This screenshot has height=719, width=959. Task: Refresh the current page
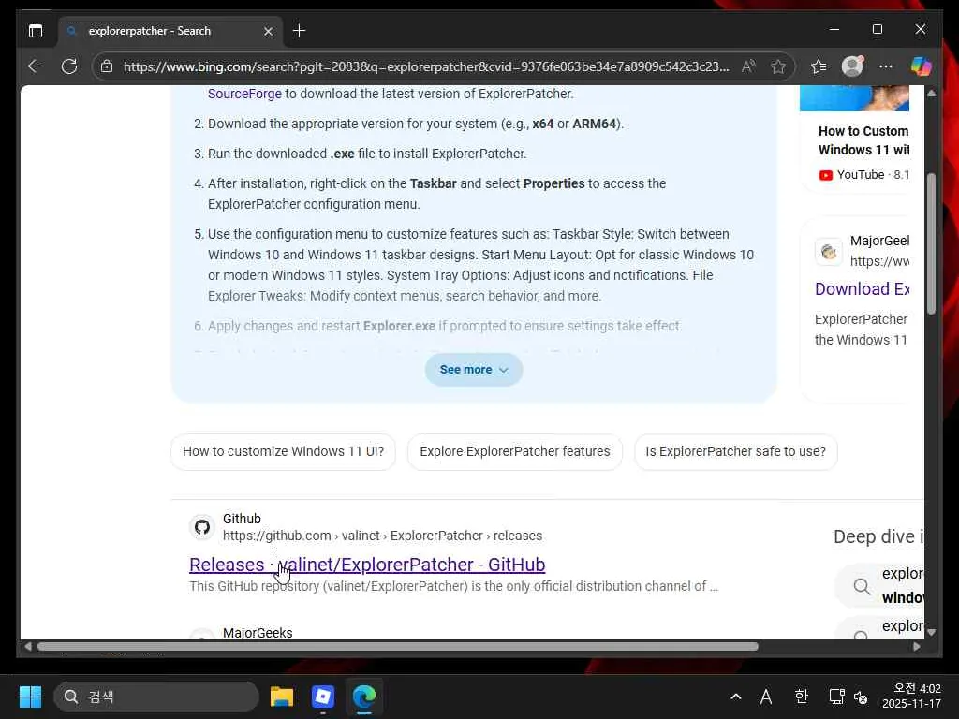(x=69, y=66)
